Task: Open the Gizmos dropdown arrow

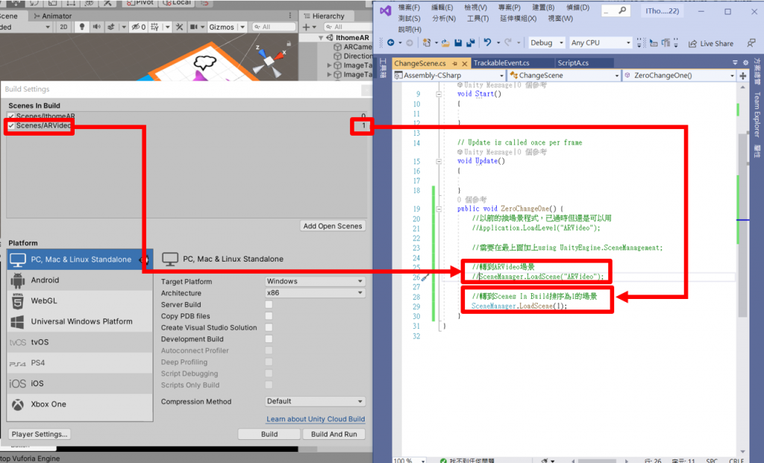Action: click(x=242, y=27)
